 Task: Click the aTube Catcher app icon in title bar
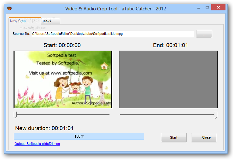pos(9,8)
